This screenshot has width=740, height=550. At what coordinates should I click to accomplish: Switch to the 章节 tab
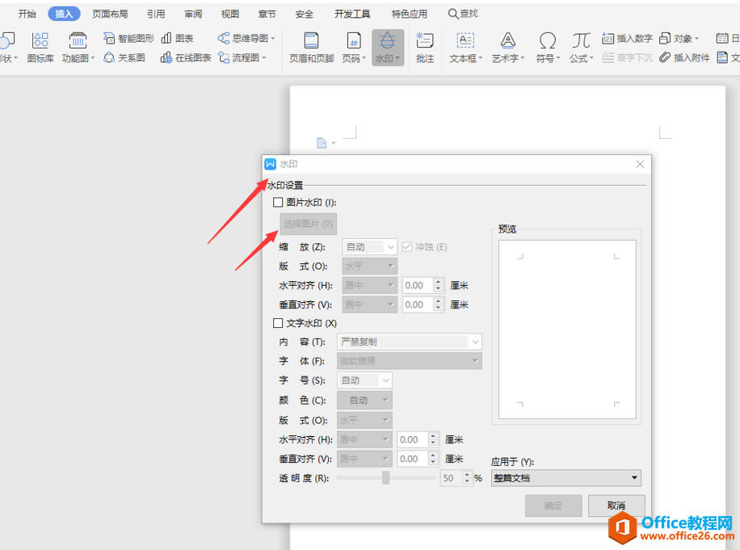pos(267,14)
